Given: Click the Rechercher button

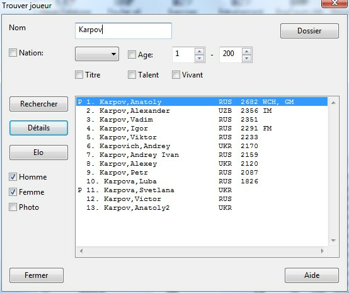Looking at the screenshot, I should [x=38, y=104].
